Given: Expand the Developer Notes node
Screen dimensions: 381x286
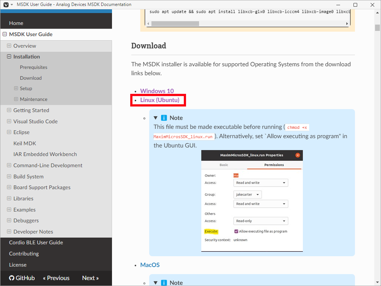Looking at the screenshot, I should click(9, 232).
